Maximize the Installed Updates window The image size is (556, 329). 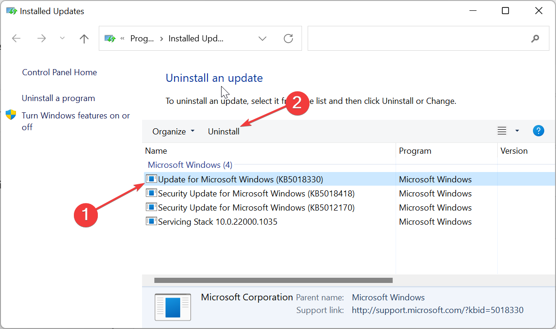tap(505, 11)
